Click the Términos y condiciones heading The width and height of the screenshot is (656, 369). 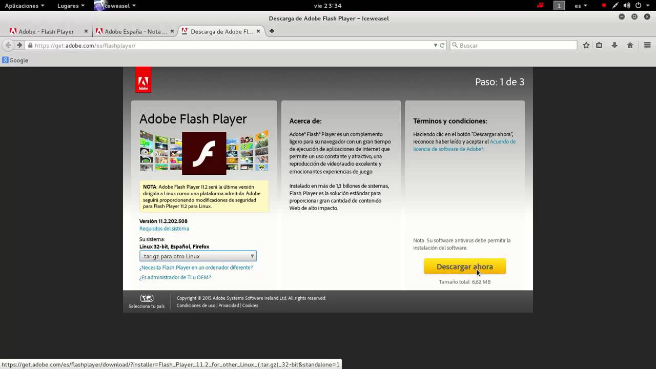(450, 121)
